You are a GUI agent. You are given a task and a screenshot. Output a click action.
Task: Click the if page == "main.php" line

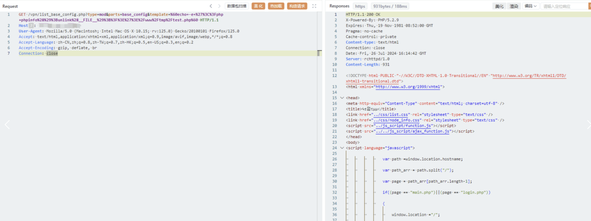pyautogui.click(x=436, y=192)
